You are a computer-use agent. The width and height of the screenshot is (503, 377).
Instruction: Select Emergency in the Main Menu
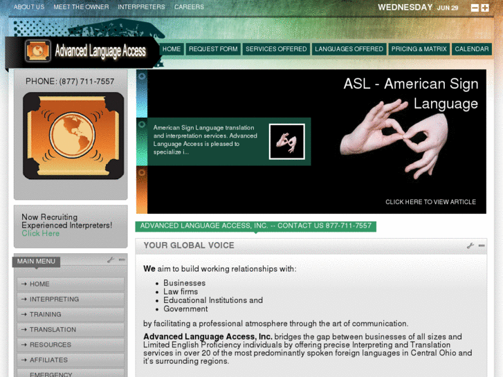71,373
